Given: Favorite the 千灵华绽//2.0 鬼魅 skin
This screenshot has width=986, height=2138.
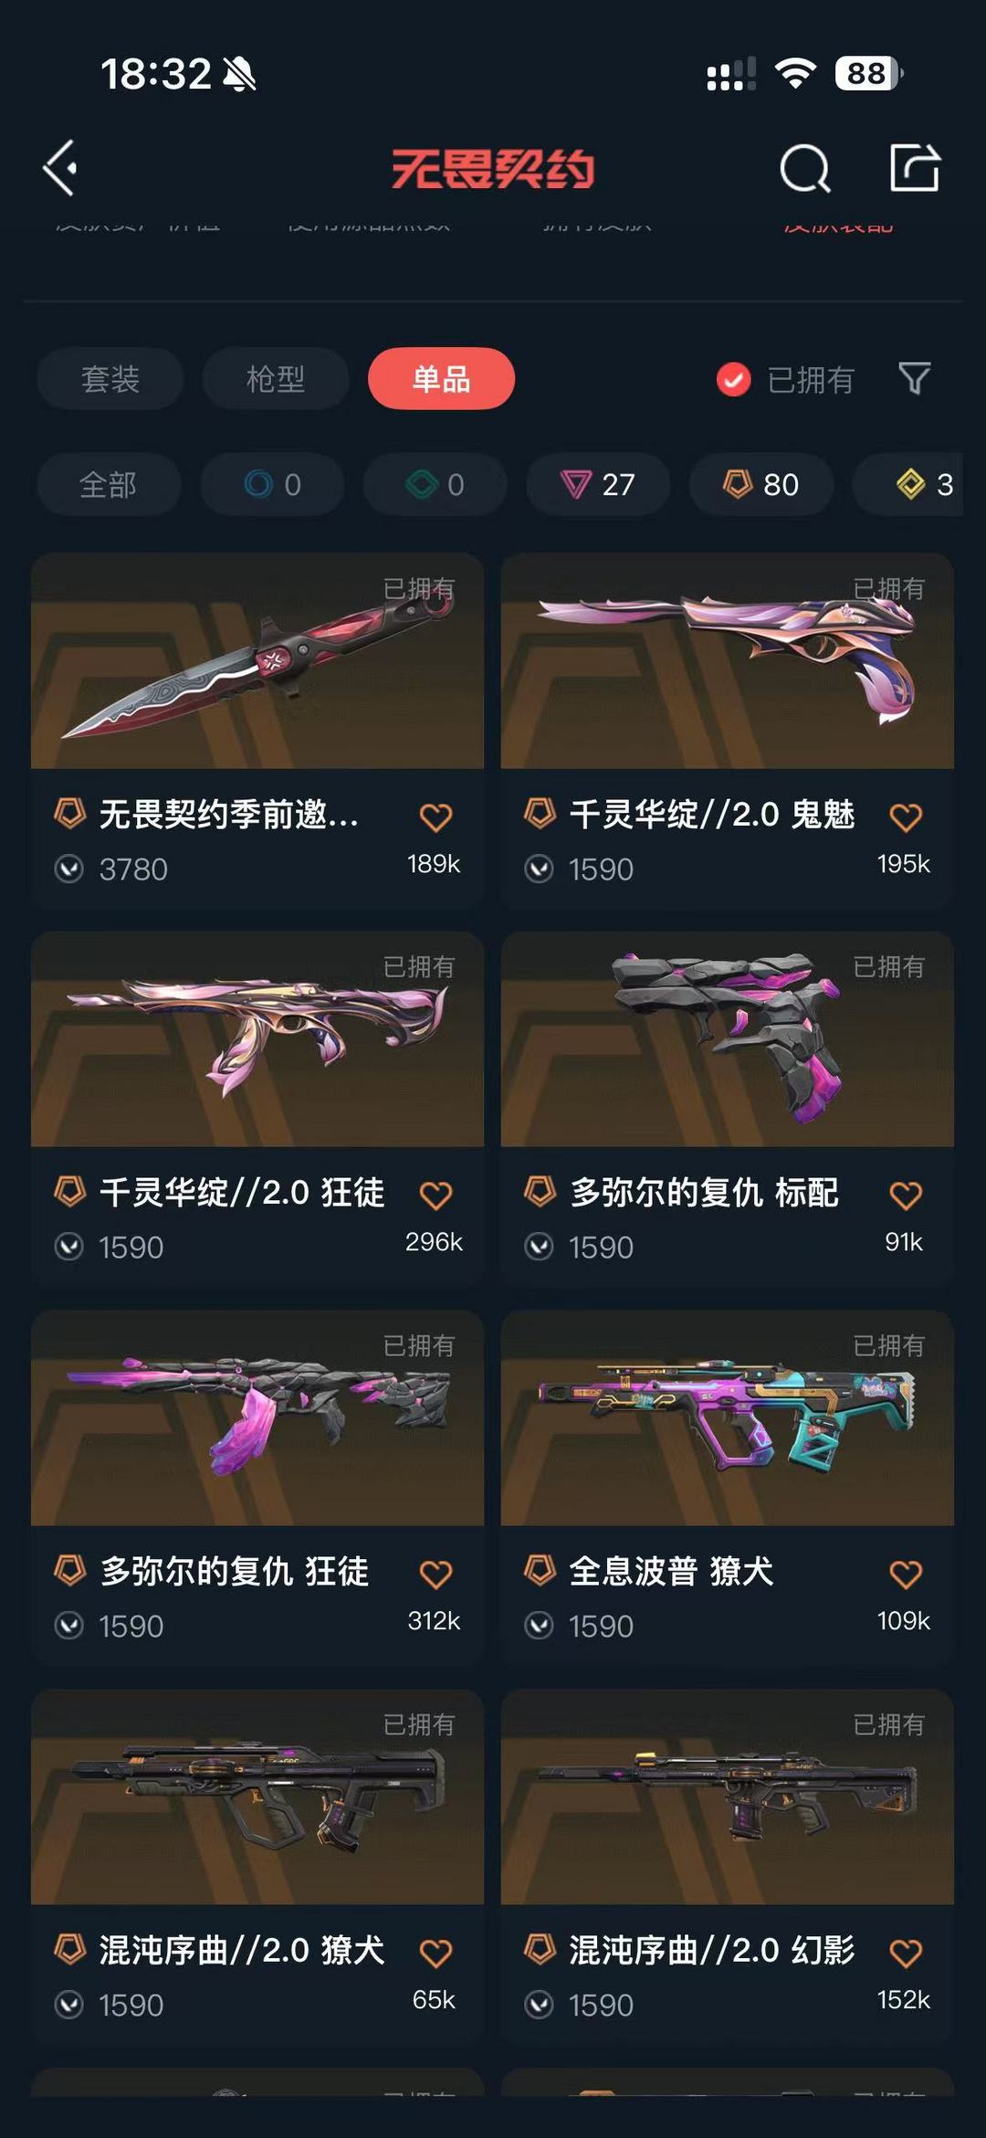Looking at the screenshot, I should tap(906, 816).
